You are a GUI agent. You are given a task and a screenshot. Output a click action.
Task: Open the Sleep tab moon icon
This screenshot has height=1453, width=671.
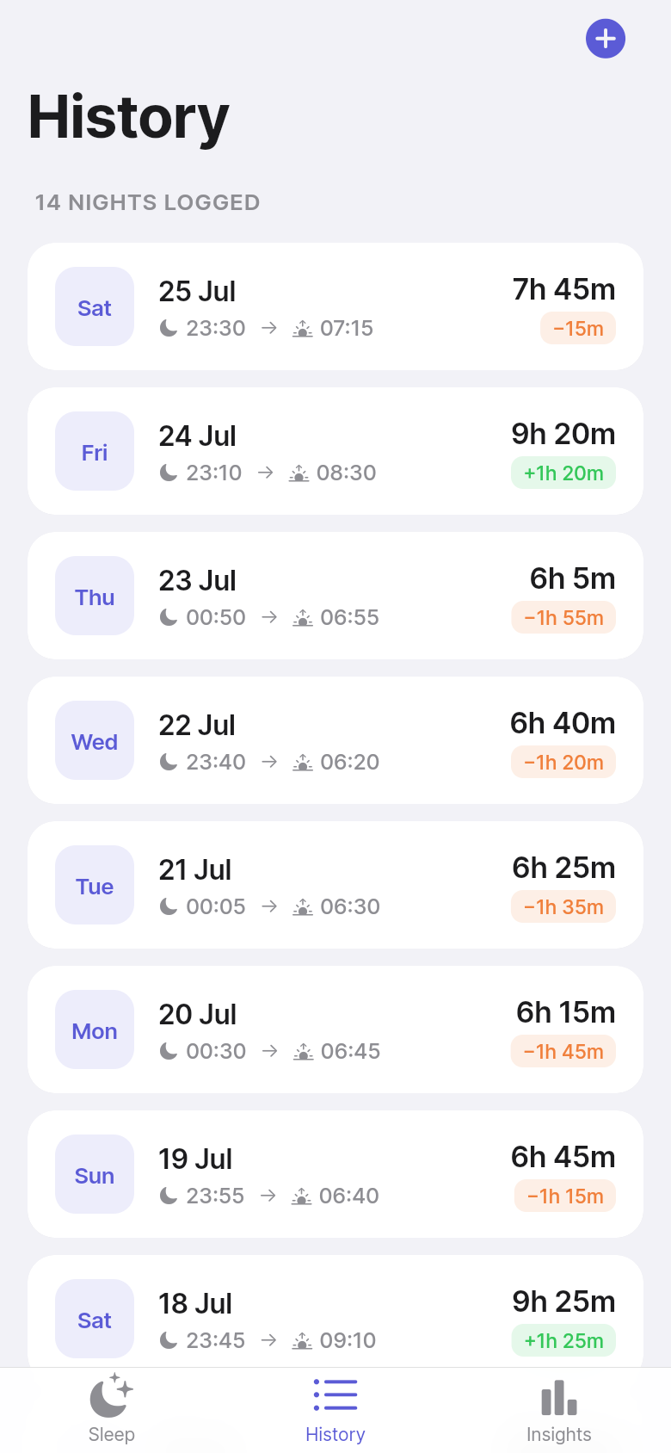[112, 1394]
